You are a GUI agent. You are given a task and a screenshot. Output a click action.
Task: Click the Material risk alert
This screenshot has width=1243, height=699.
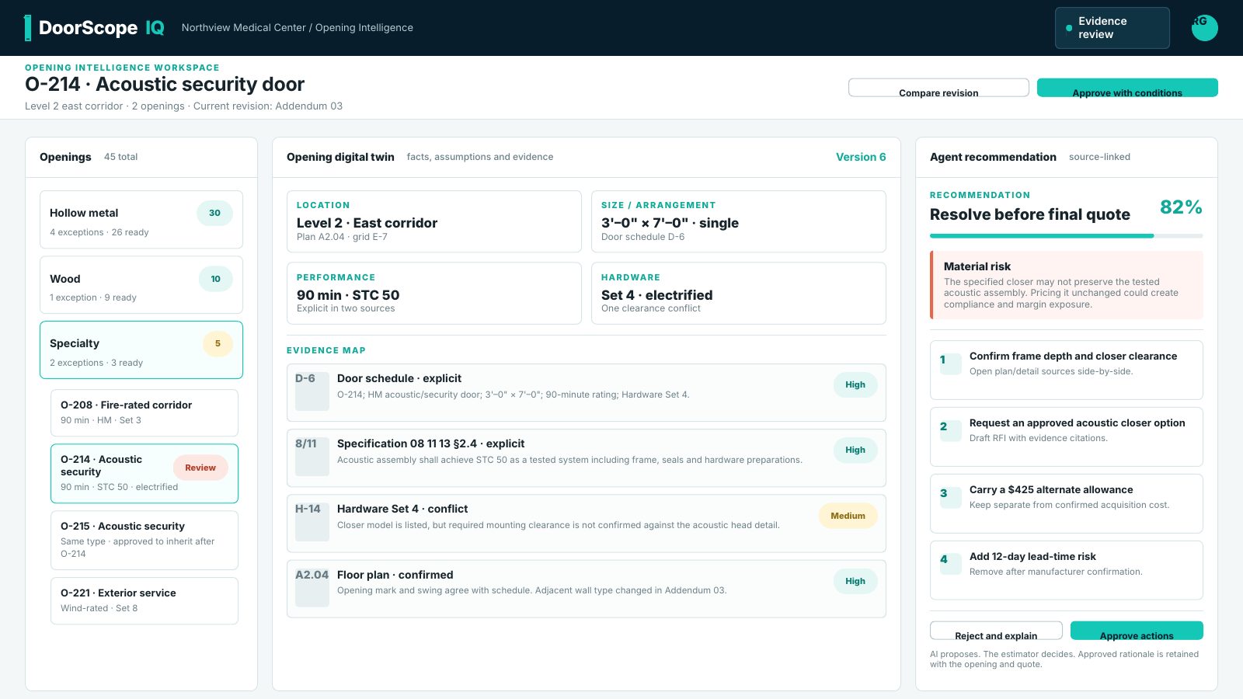1067,285
